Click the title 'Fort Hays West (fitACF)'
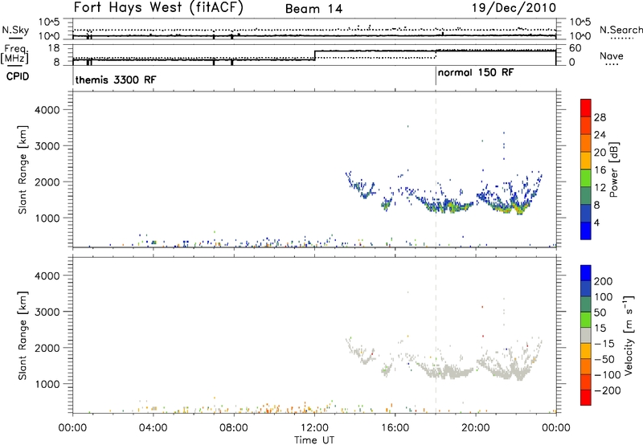The image size is (643, 445). [x=158, y=8]
